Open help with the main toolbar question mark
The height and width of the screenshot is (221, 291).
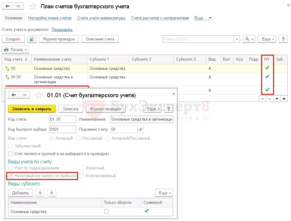tap(283, 39)
